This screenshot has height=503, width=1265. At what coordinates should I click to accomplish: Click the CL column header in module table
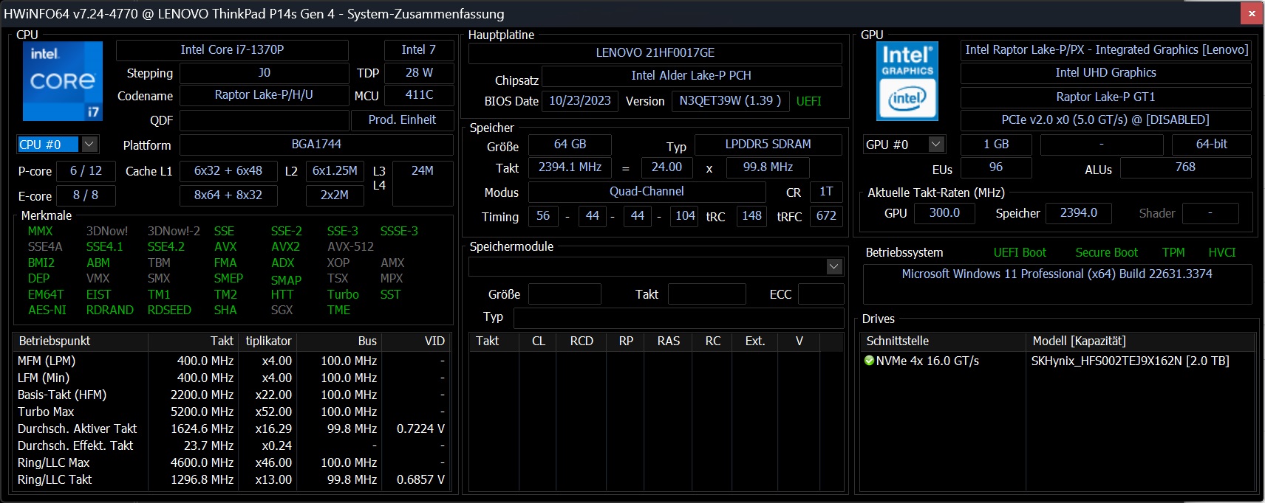[x=539, y=341]
